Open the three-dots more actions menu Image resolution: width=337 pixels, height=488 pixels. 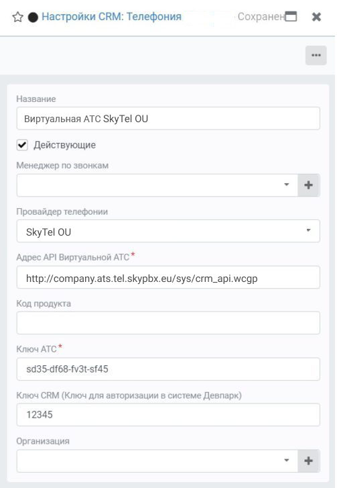(316, 56)
